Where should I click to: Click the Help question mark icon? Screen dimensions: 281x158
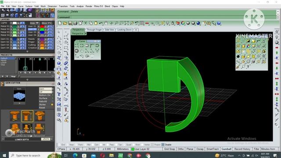pos(219,23)
